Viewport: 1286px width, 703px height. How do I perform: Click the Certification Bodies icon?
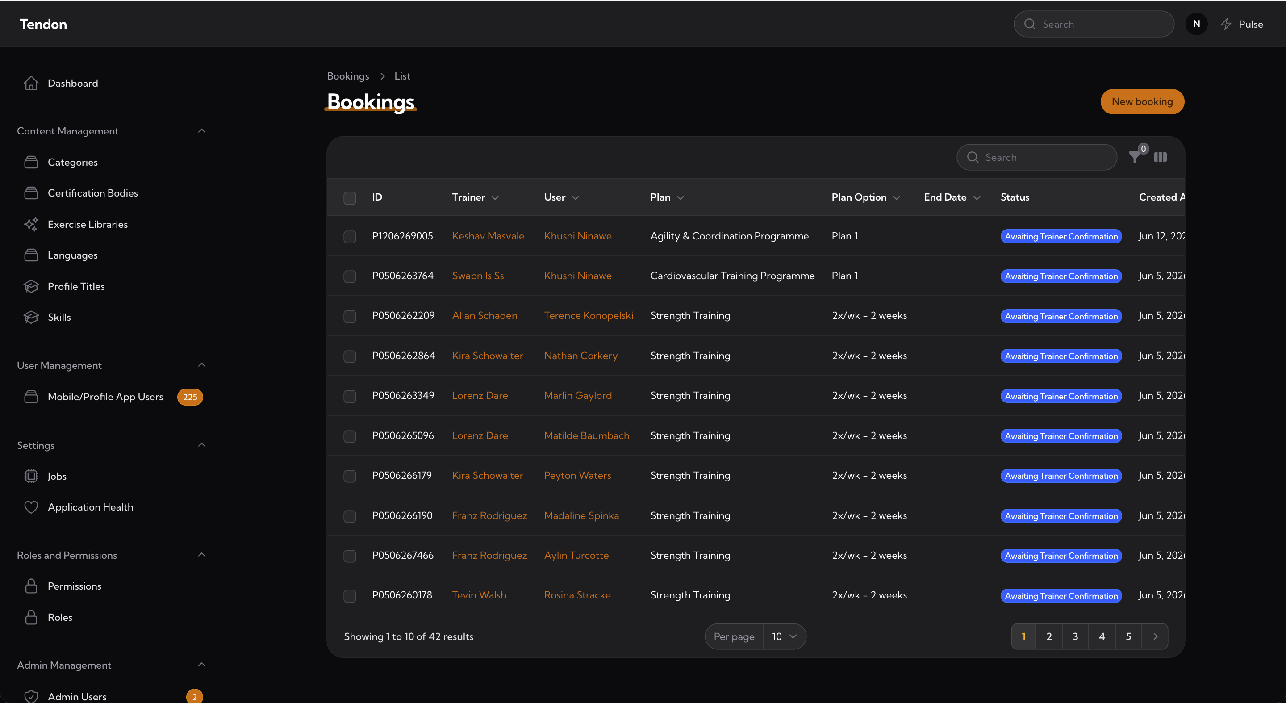[x=31, y=193]
